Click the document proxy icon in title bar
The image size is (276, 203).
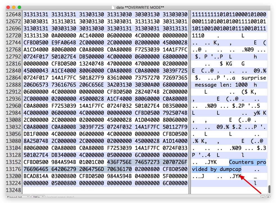(113, 7)
